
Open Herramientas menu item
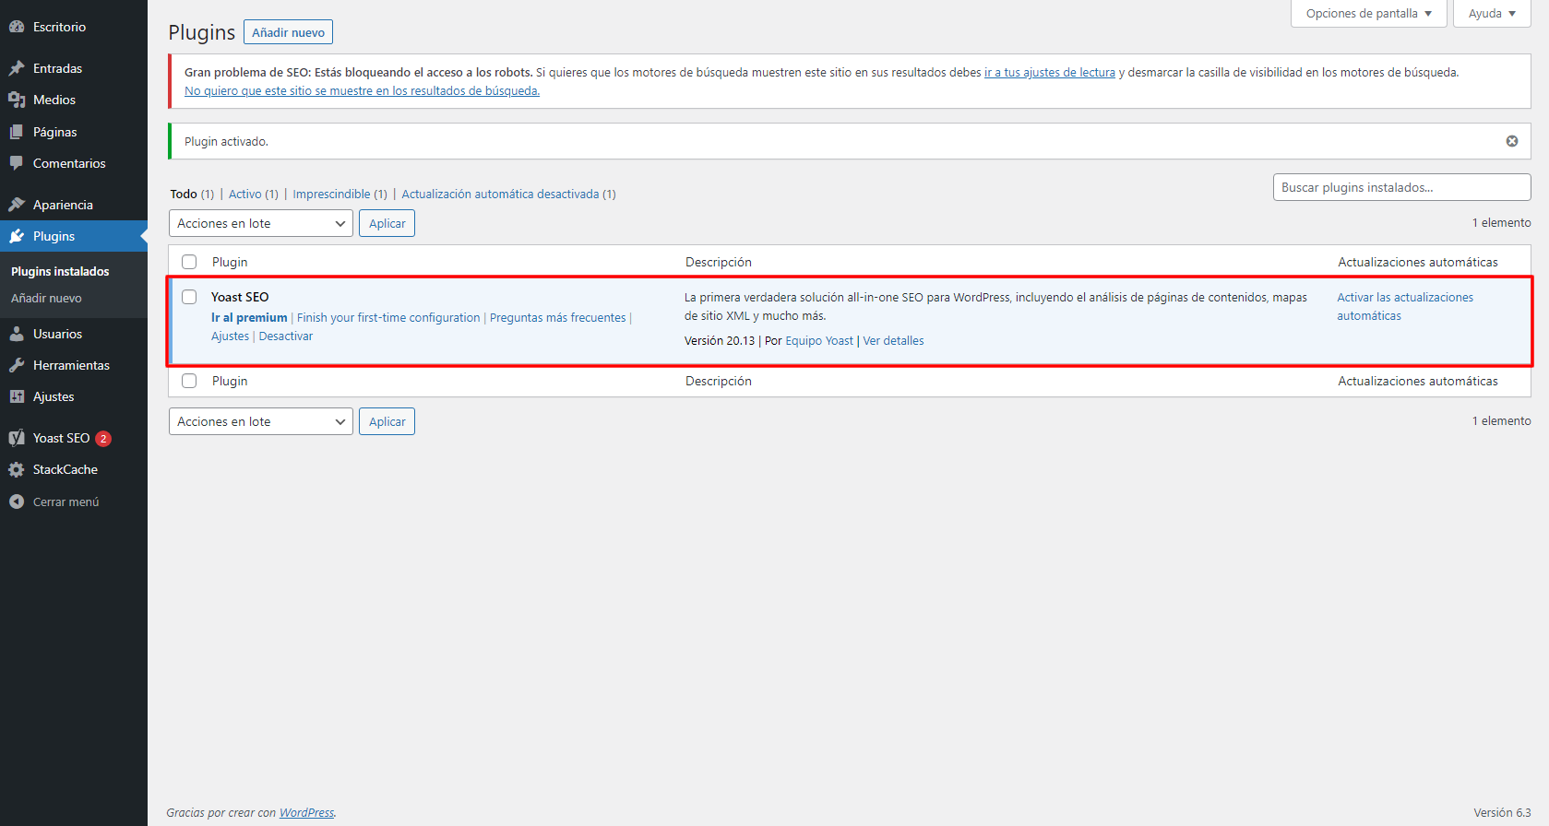pos(74,365)
